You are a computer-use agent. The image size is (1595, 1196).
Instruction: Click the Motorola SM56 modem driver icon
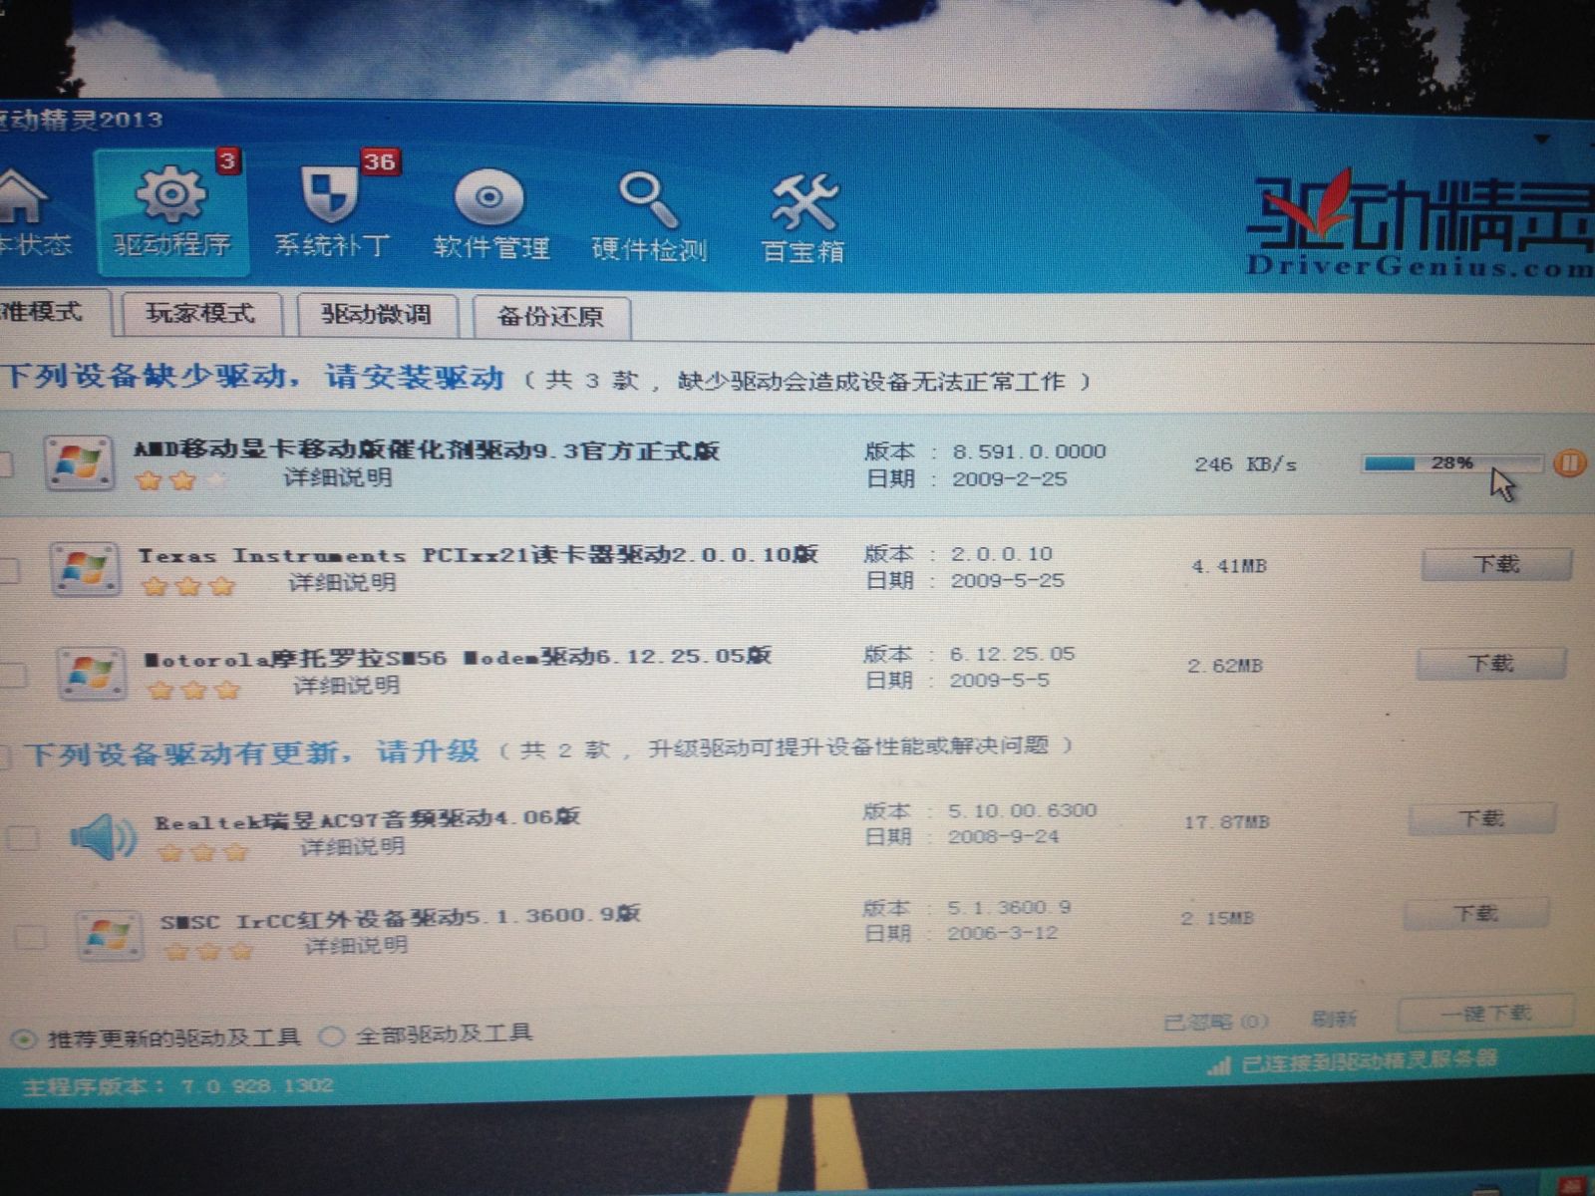91,673
